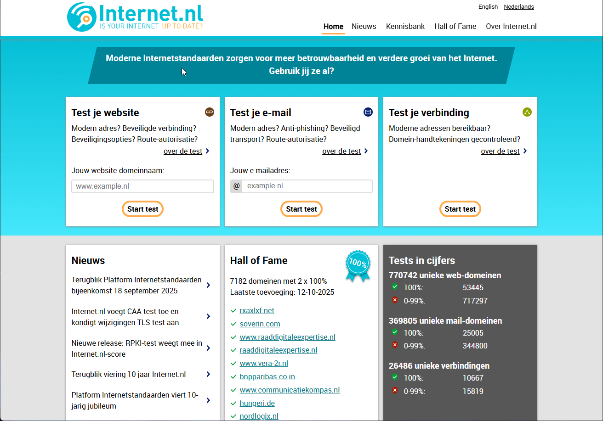Click the chevron beside Terugblik viering 10 jaar
The width and height of the screenshot is (603, 421).
pos(208,375)
